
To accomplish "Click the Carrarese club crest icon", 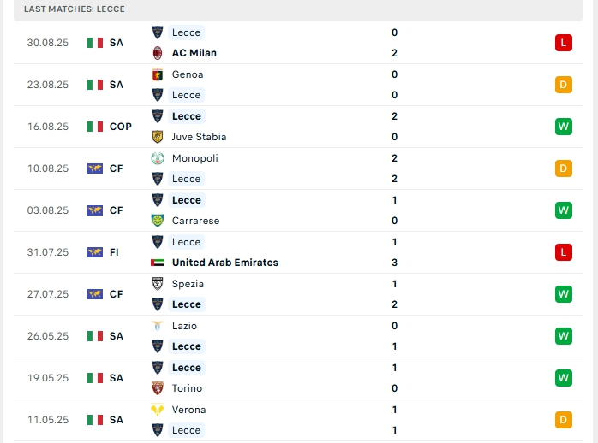I will [x=158, y=221].
